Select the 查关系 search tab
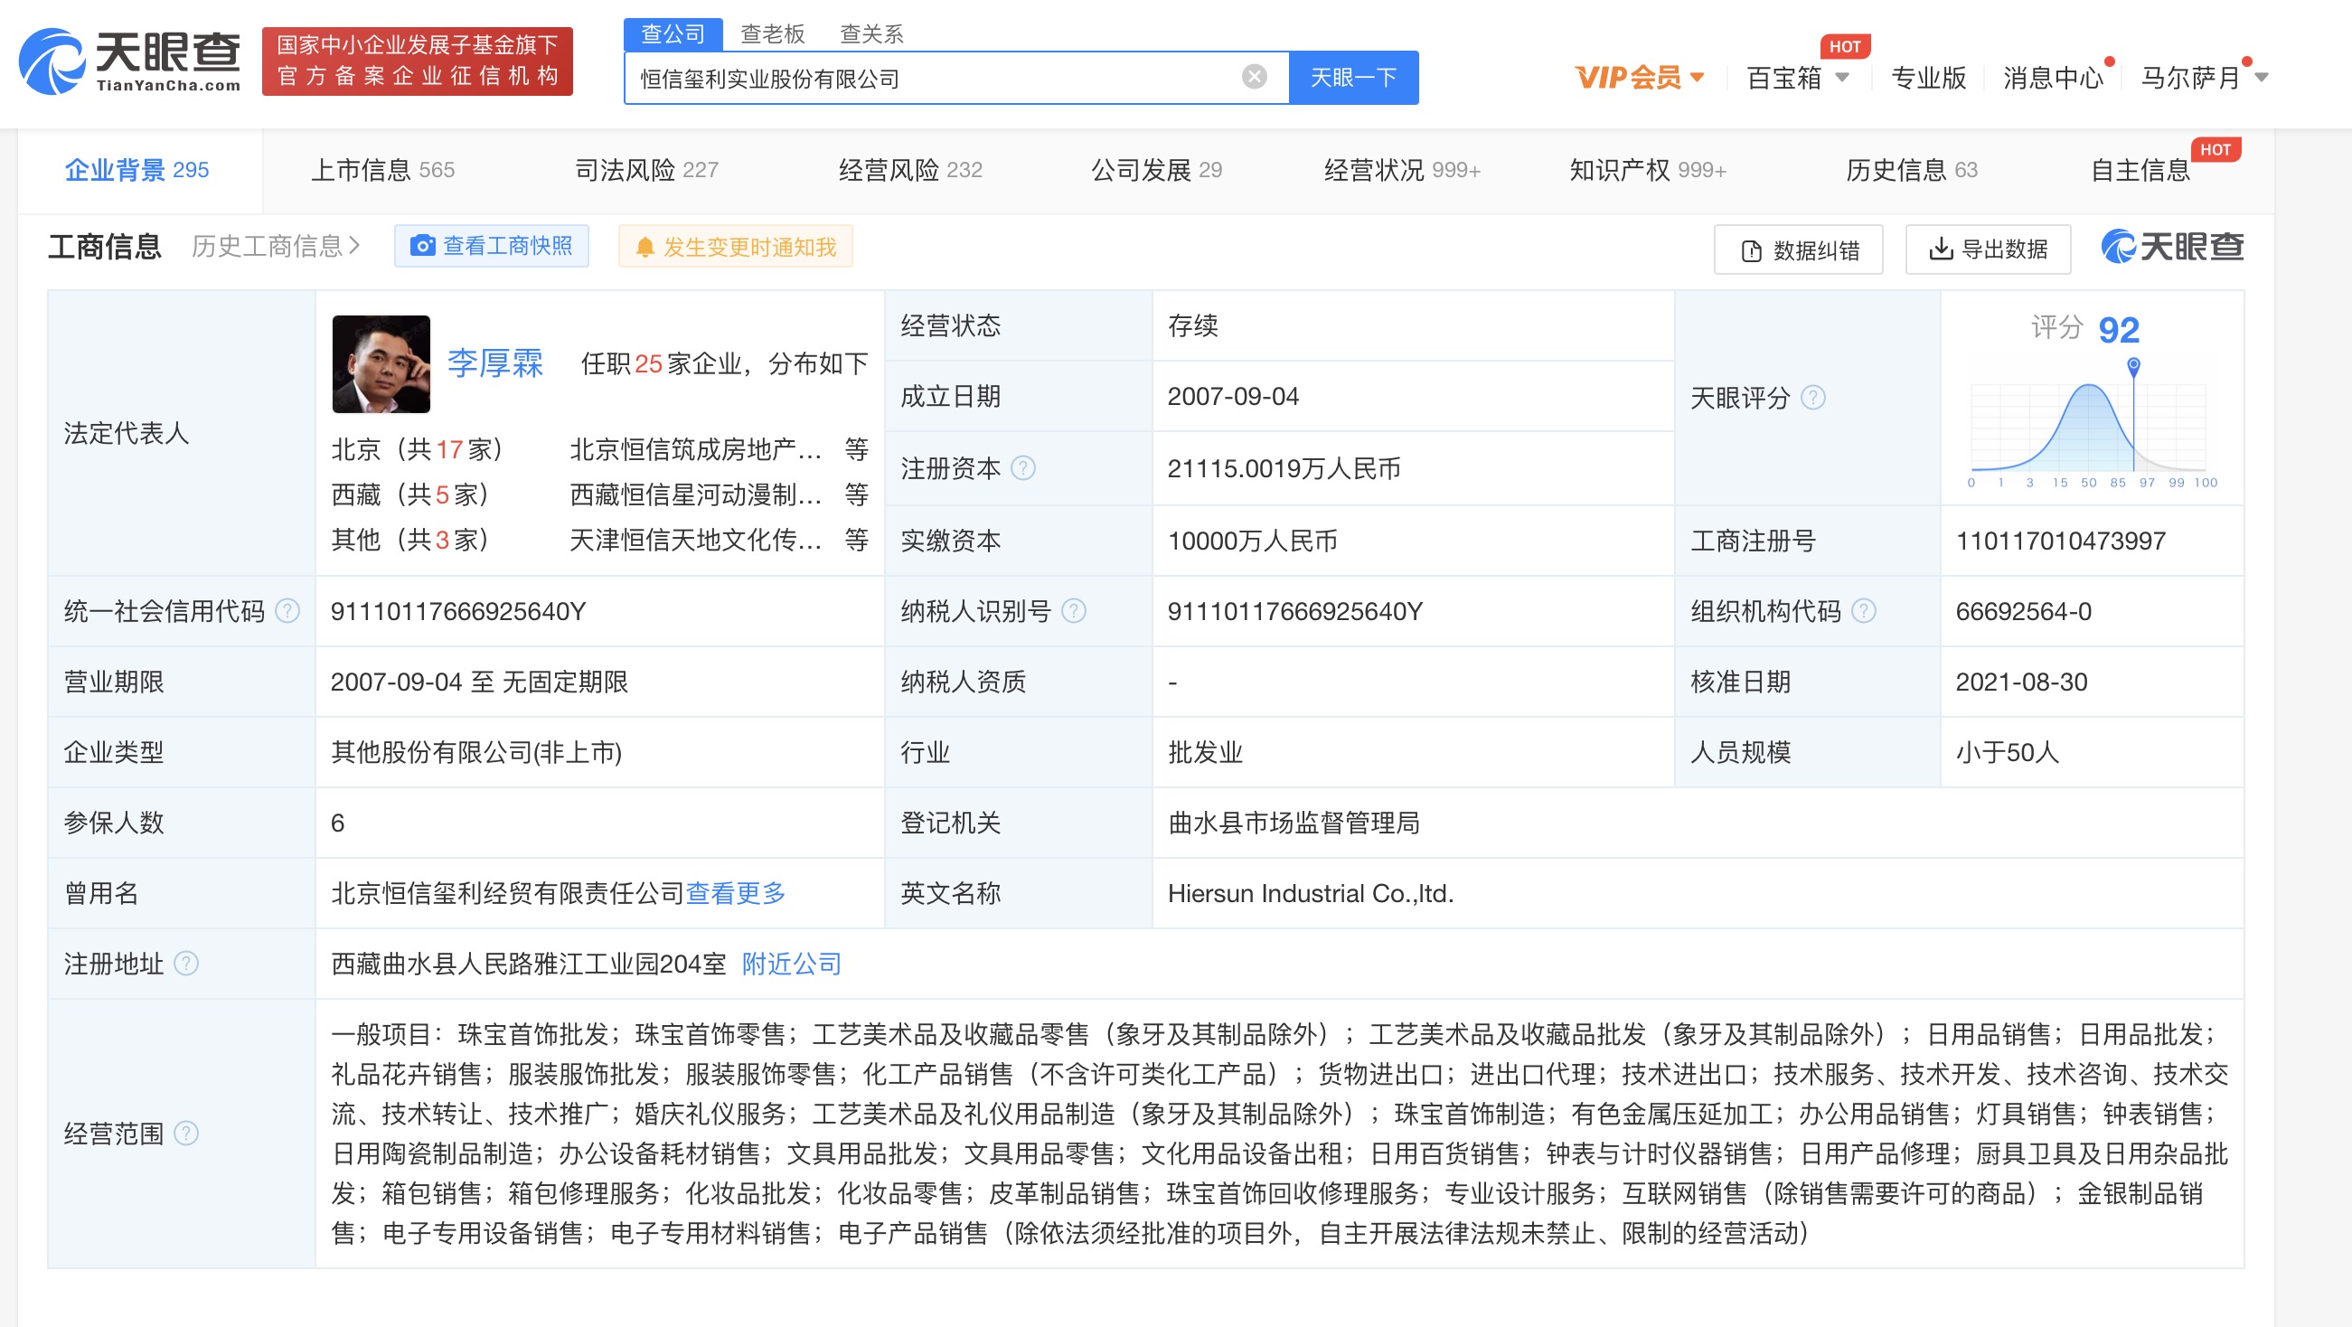2352x1327 pixels. (871, 33)
